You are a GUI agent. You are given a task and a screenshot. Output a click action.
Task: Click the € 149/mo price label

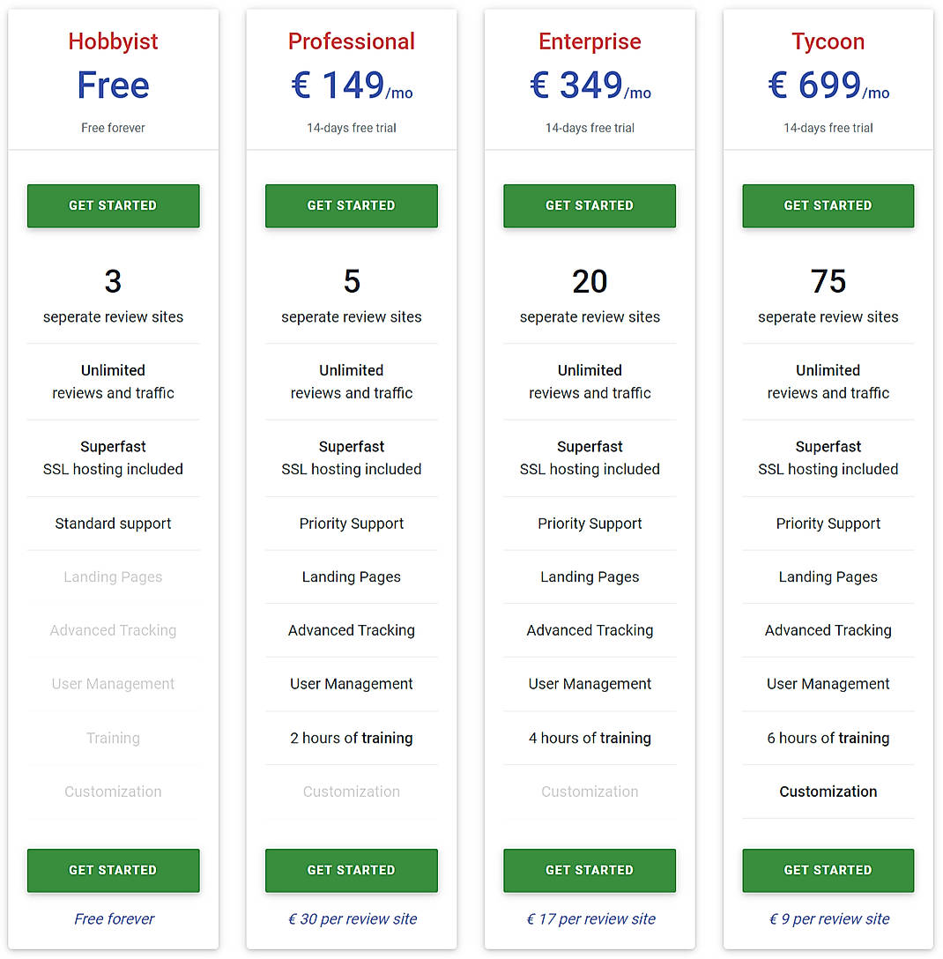351,85
